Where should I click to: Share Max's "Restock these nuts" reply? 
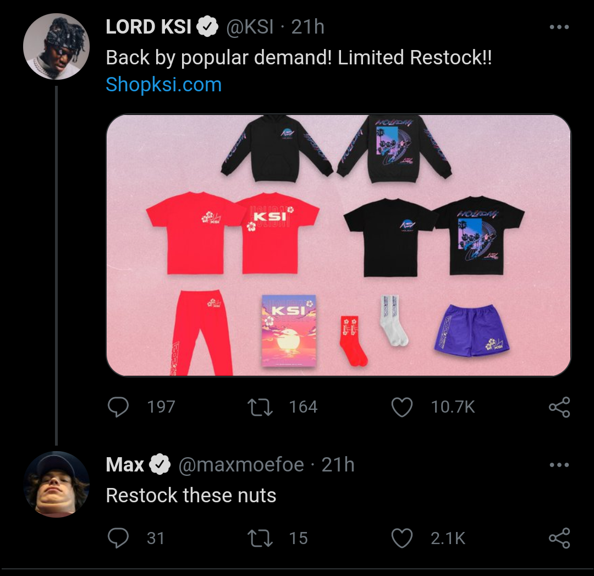tap(559, 538)
